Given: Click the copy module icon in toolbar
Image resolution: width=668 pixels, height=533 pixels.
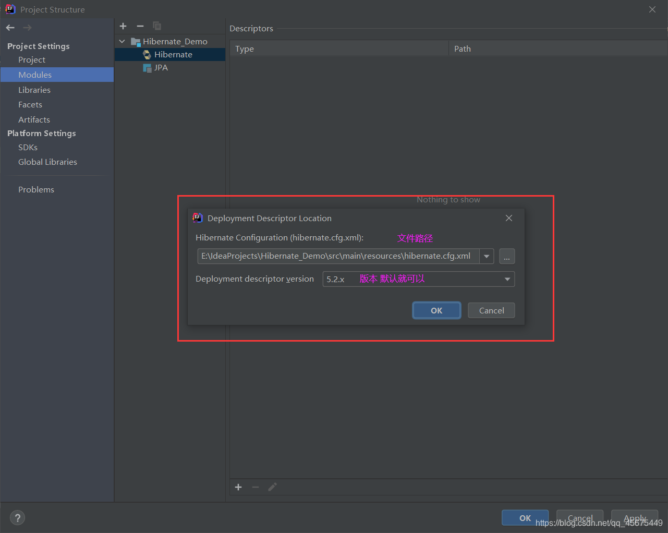Looking at the screenshot, I should (156, 26).
